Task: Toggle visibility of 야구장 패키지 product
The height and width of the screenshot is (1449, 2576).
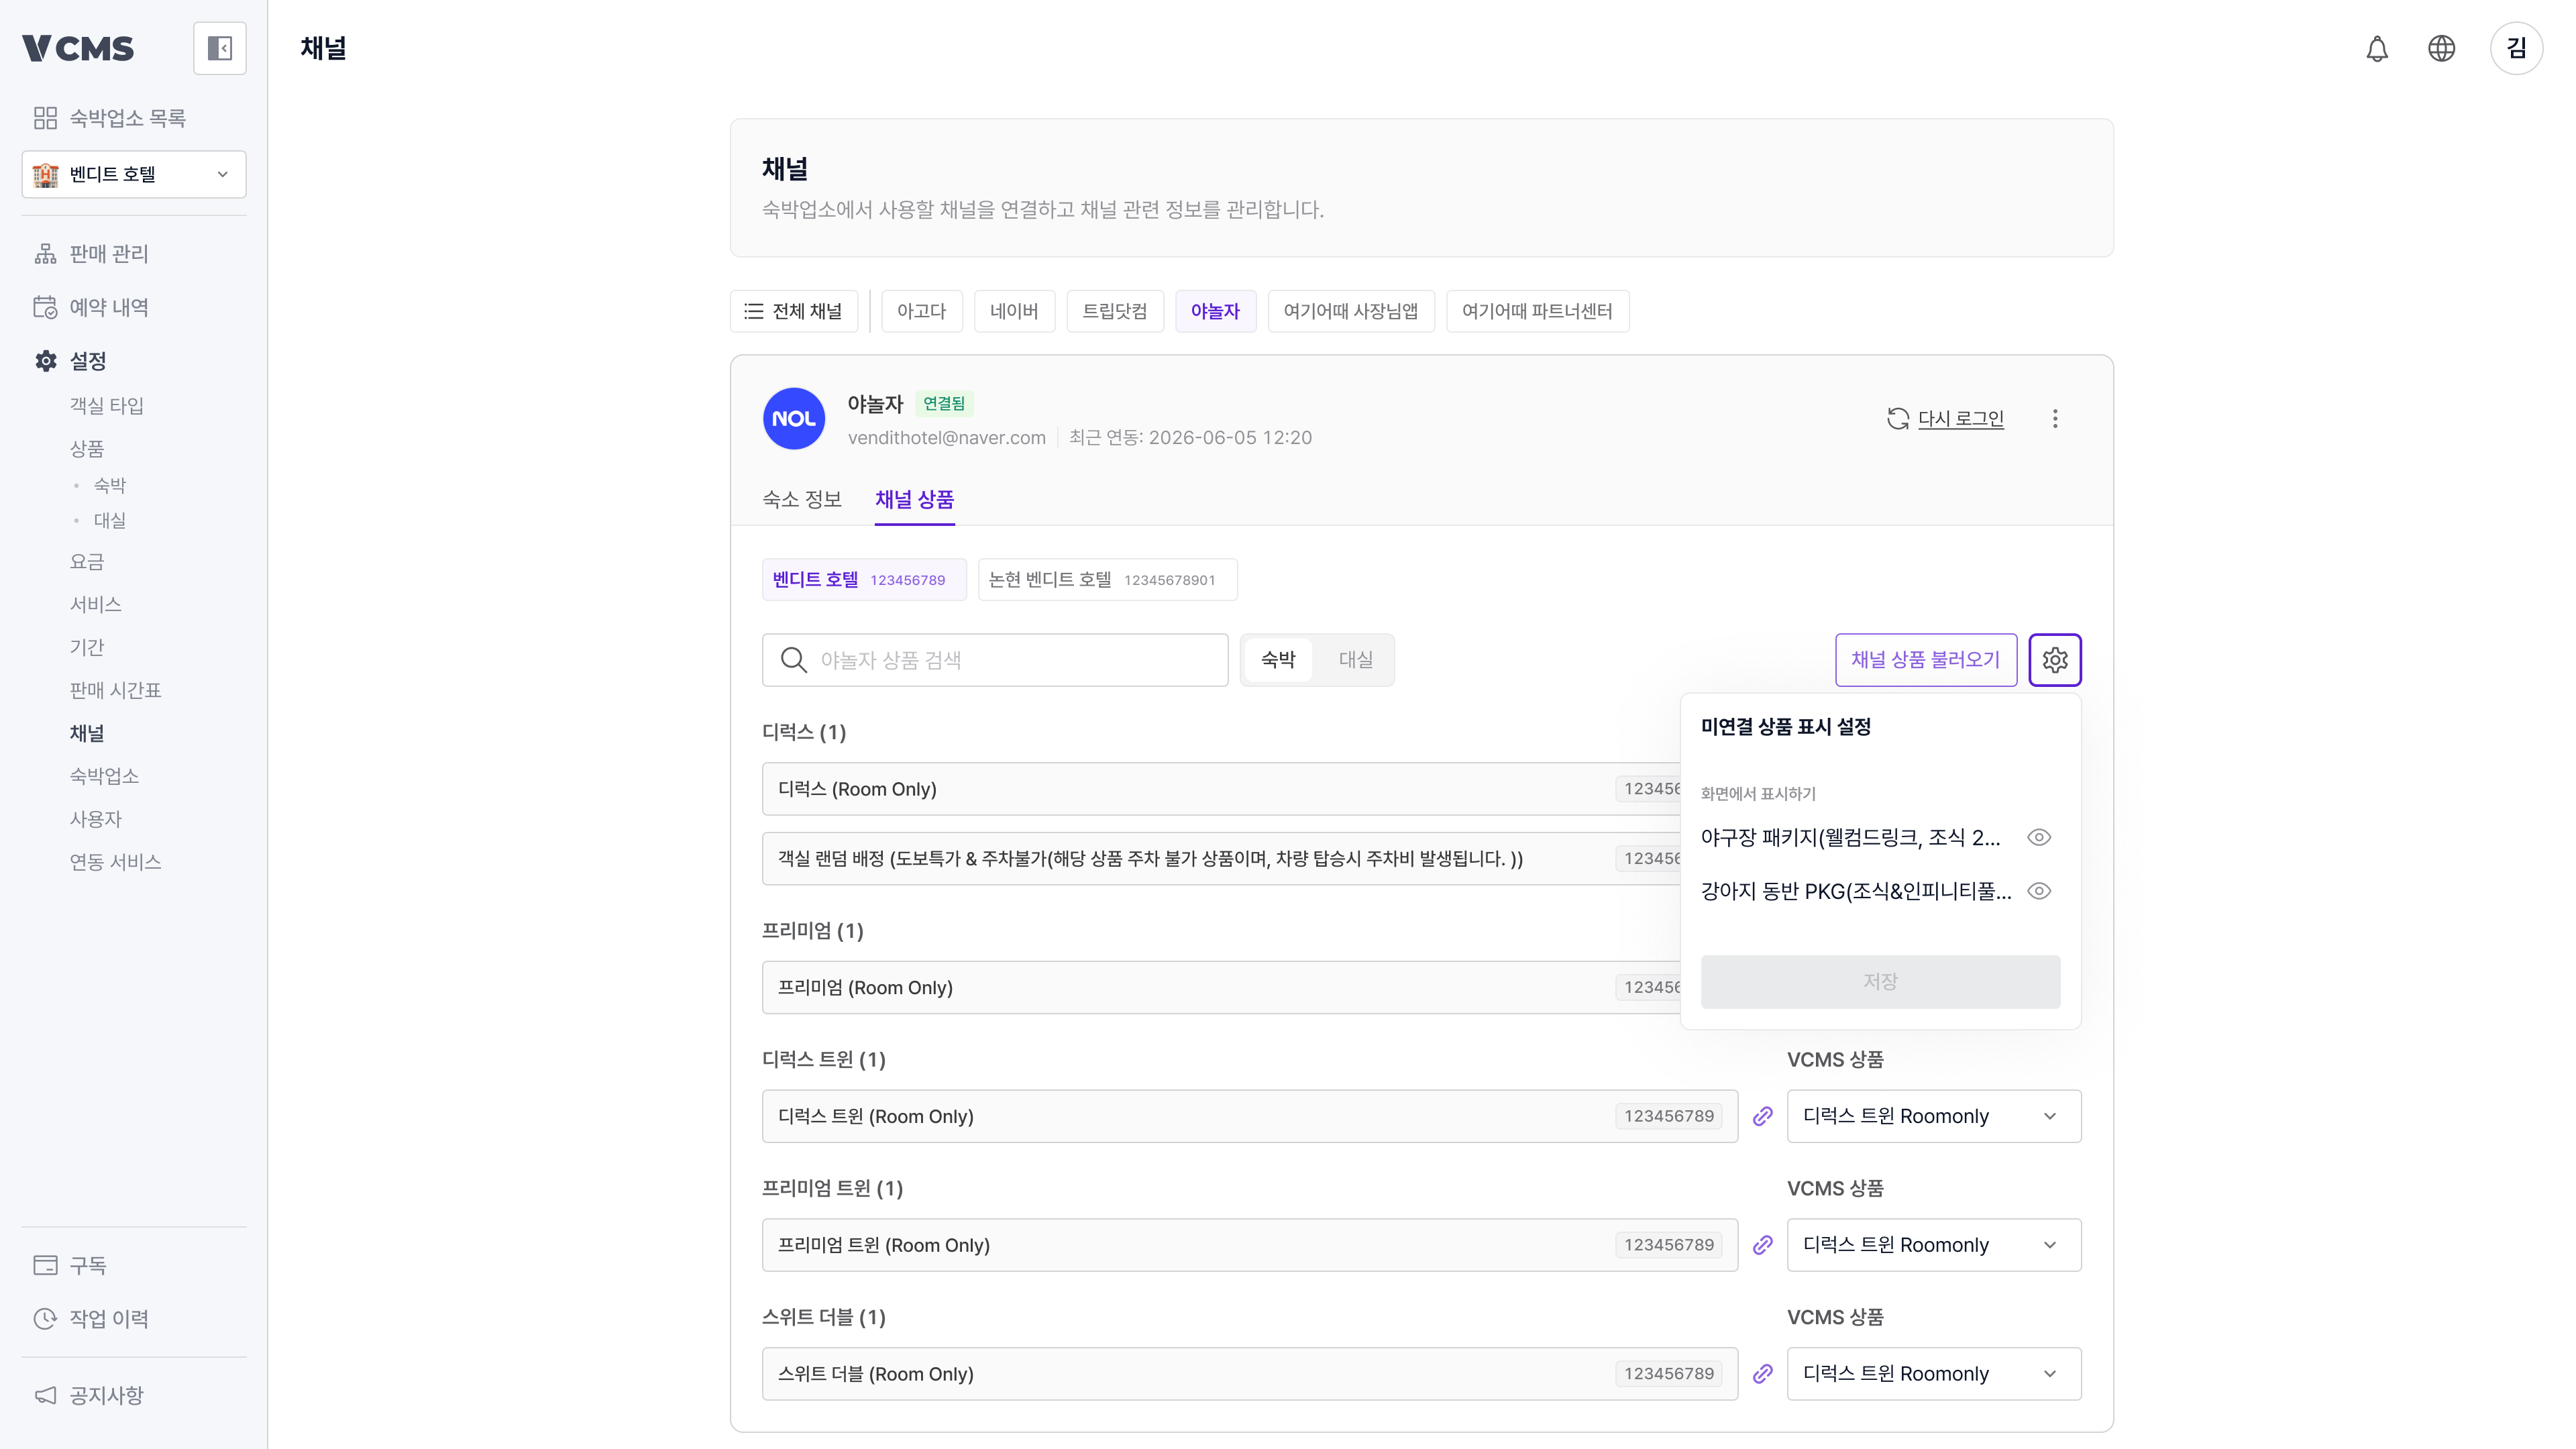Action: [2039, 838]
